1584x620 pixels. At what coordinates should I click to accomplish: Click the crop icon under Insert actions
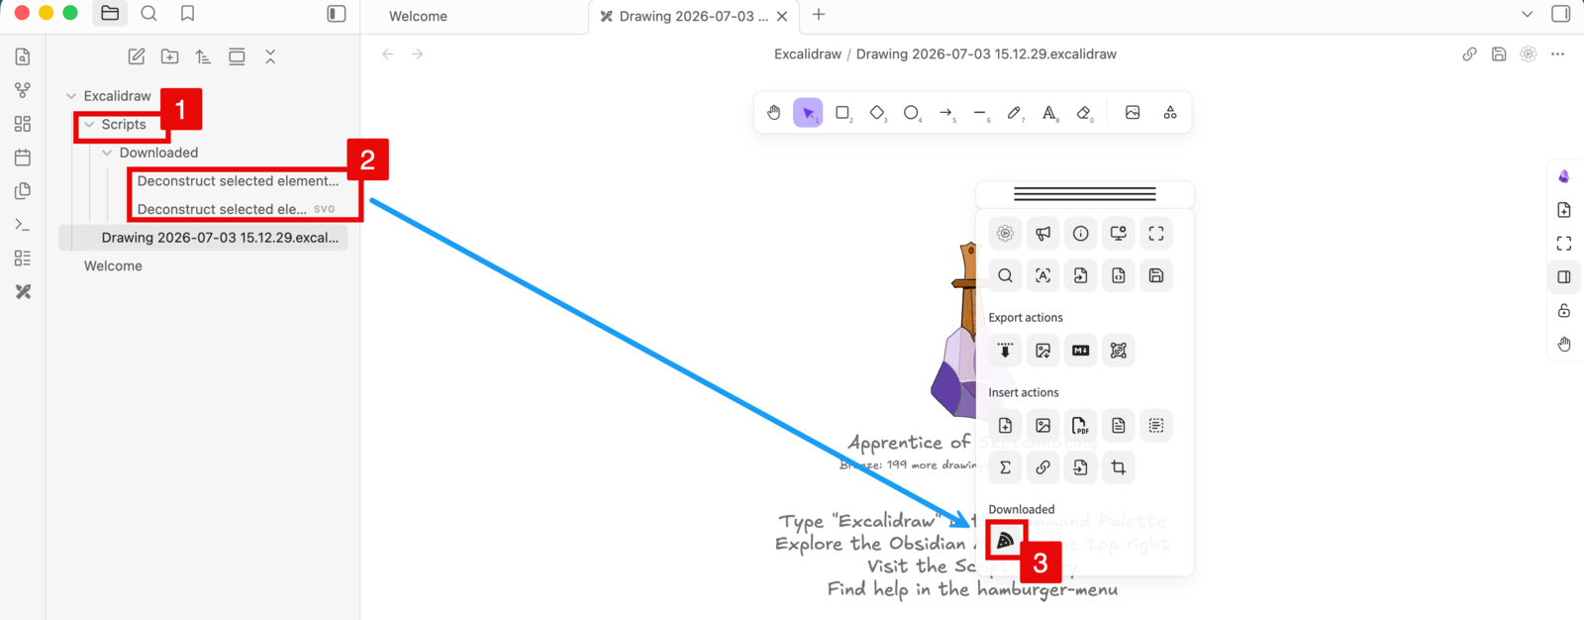click(x=1119, y=467)
